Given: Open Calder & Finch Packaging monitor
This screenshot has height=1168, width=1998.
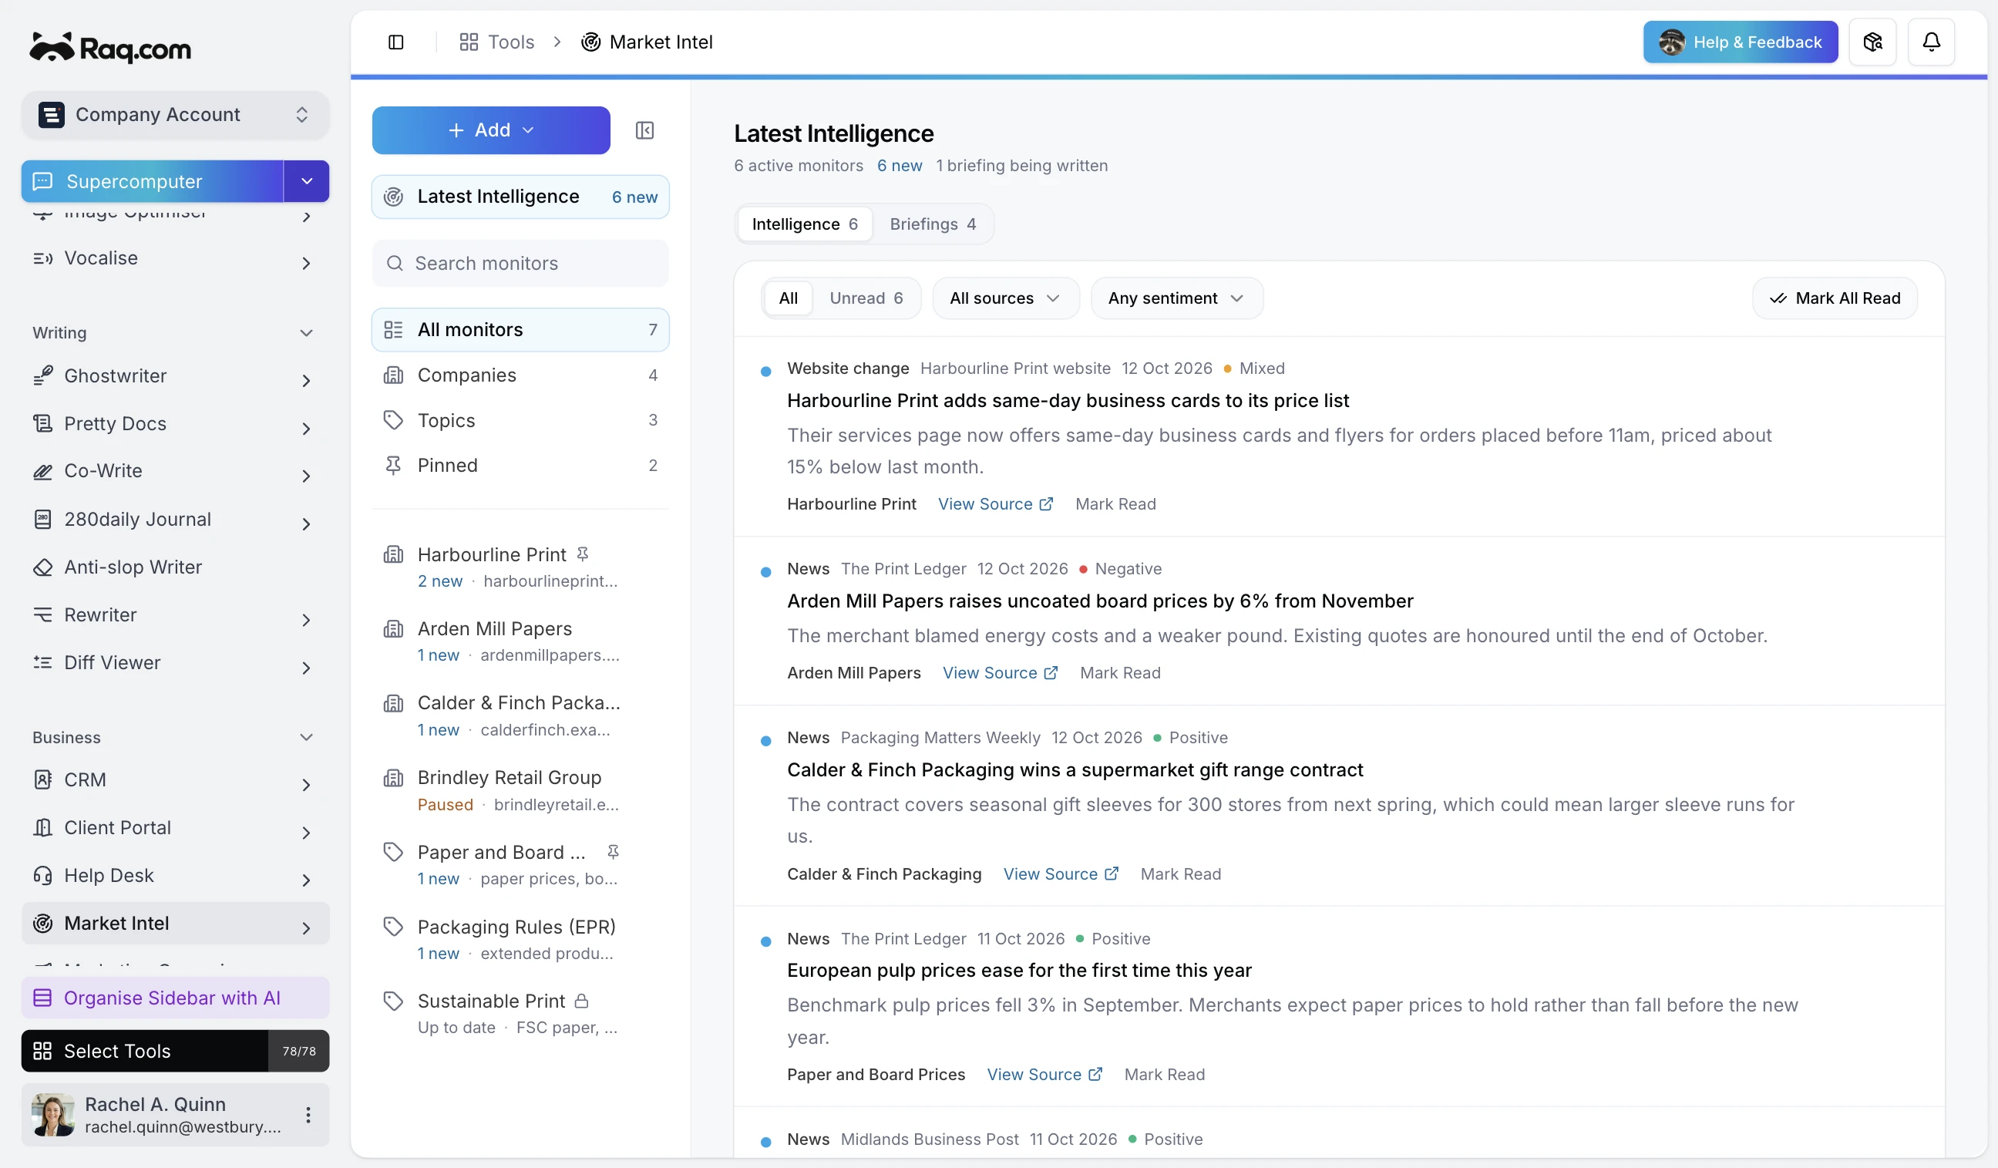Looking at the screenshot, I should coord(520,716).
